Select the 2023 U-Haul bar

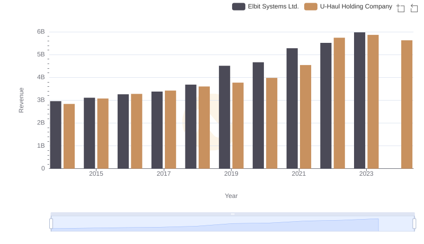click(x=373, y=102)
